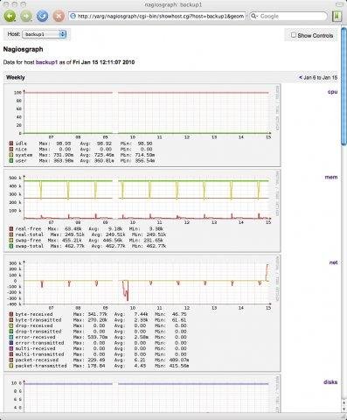Click the real-free legend color swatch
Image resolution: width=347 pixels, height=420 pixels.
coord(11,229)
